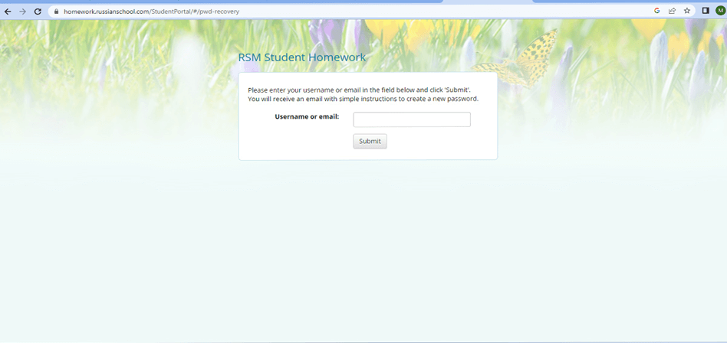Open the Chrome profile avatar M
Image resolution: width=727 pixels, height=343 pixels.
(720, 11)
